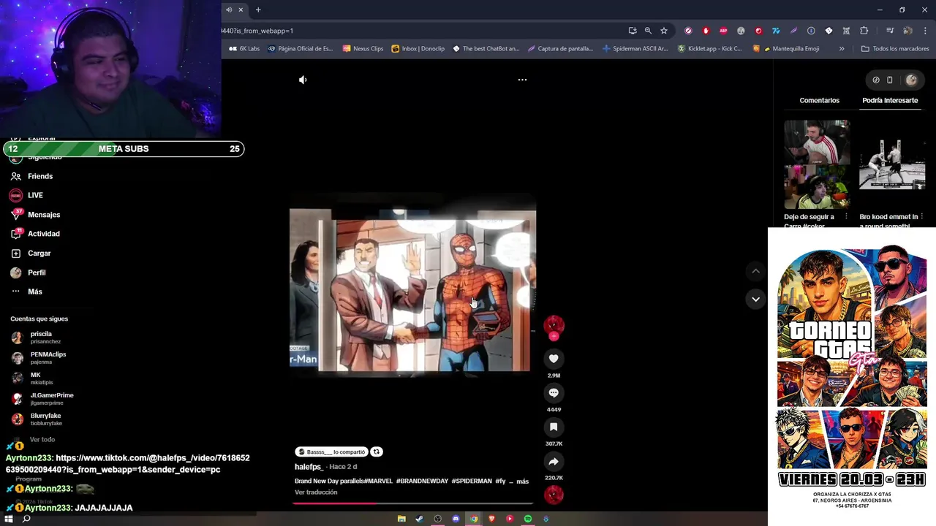This screenshot has height=526, width=936.
Task: Open the video comments bubble icon
Action: [x=554, y=393]
